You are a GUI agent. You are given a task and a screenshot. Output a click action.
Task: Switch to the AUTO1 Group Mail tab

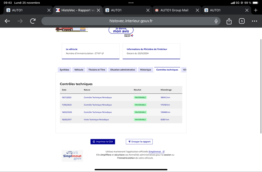[174, 10]
